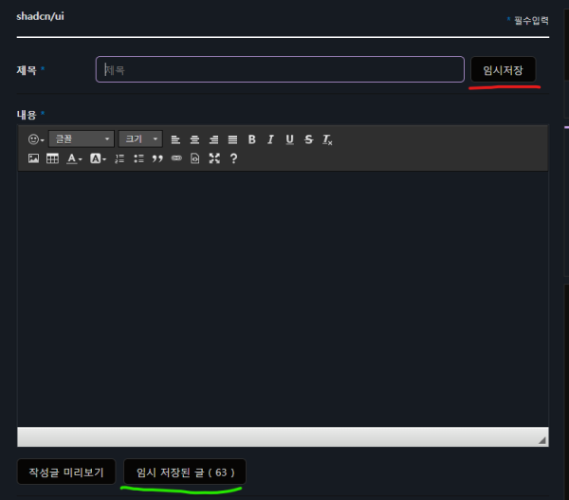Viewport: 569px width, 500px height.
Task: Open the 크기 font size dropdown
Action: click(140, 139)
